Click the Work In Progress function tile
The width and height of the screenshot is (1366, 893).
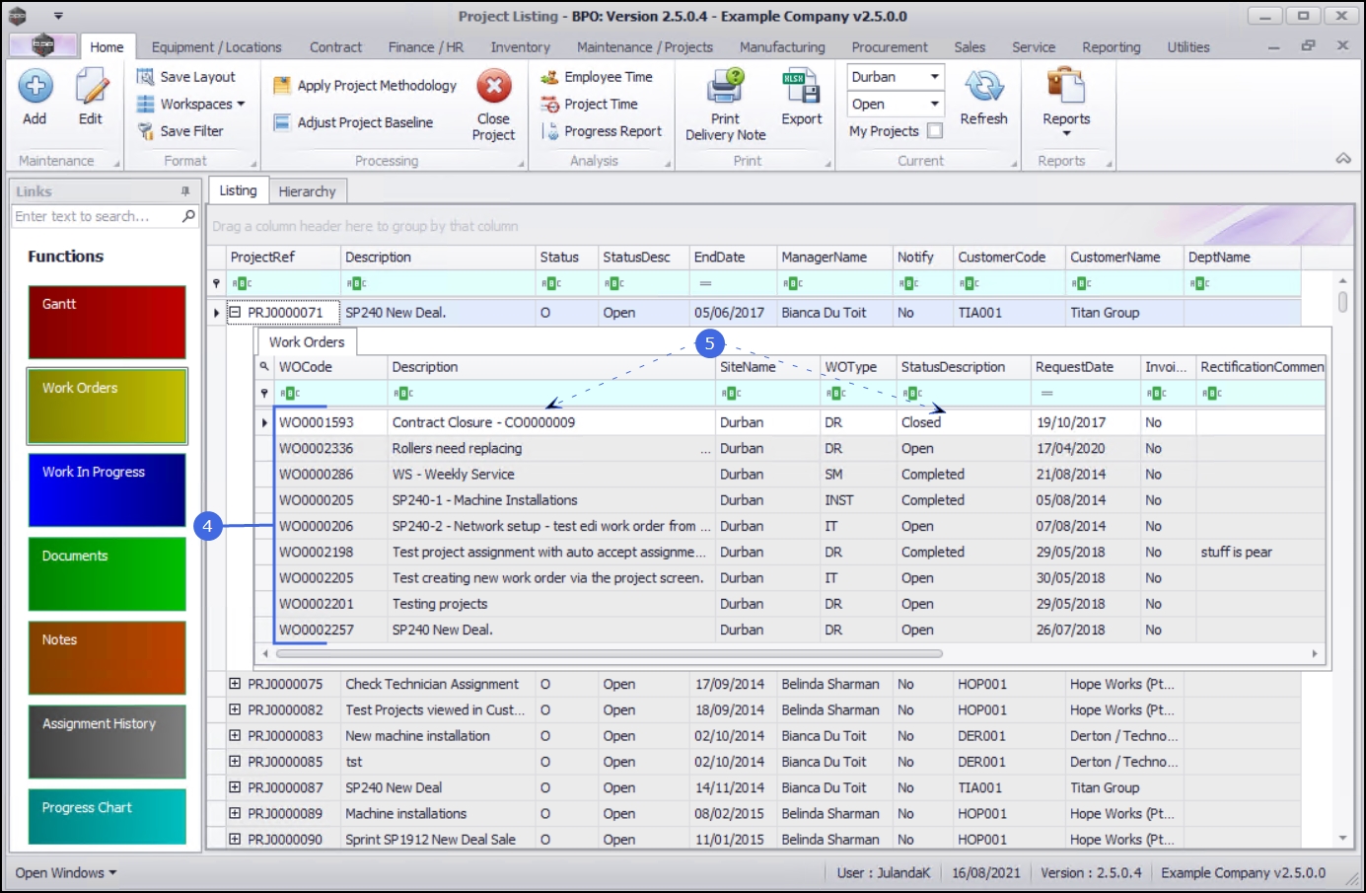click(x=107, y=490)
